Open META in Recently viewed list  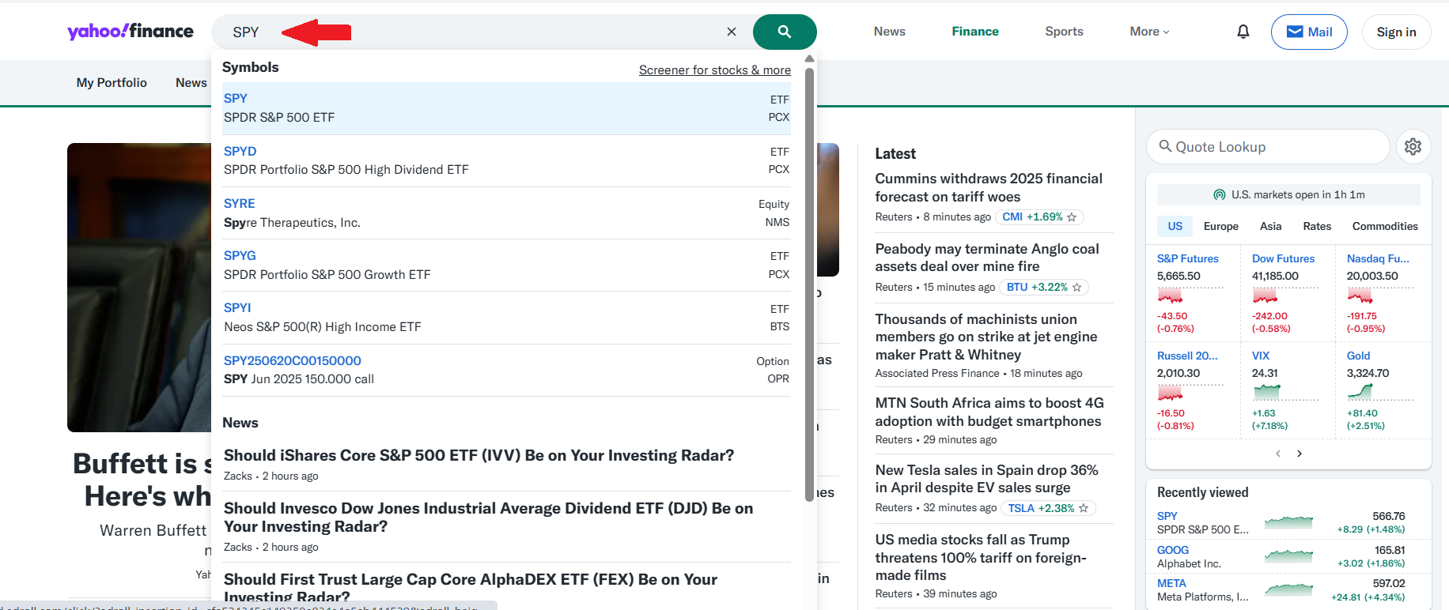(x=1171, y=583)
